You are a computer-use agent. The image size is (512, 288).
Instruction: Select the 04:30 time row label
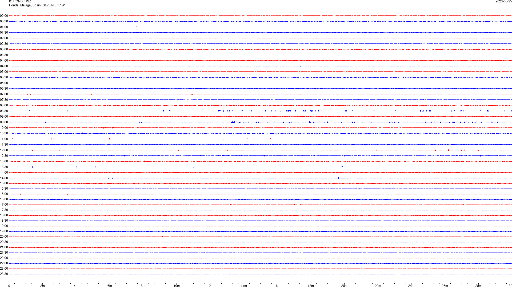(4, 66)
